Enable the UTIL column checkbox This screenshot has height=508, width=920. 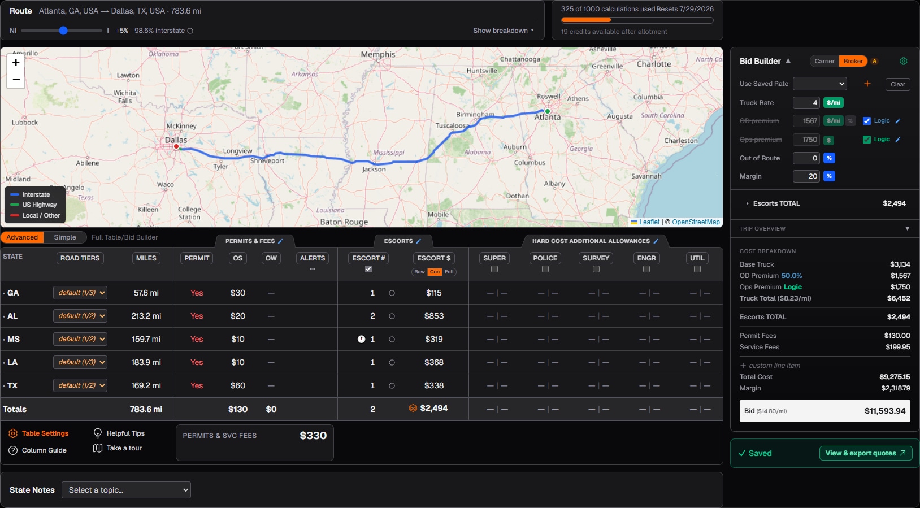pos(697,270)
